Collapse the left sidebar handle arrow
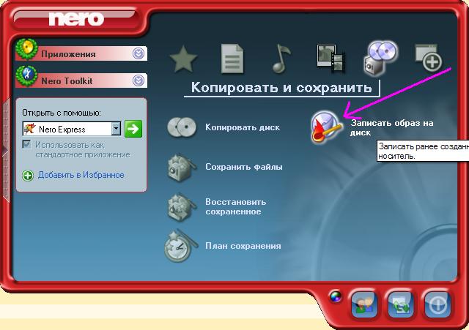Viewport: 469px width, 330px height. (x=5, y=151)
